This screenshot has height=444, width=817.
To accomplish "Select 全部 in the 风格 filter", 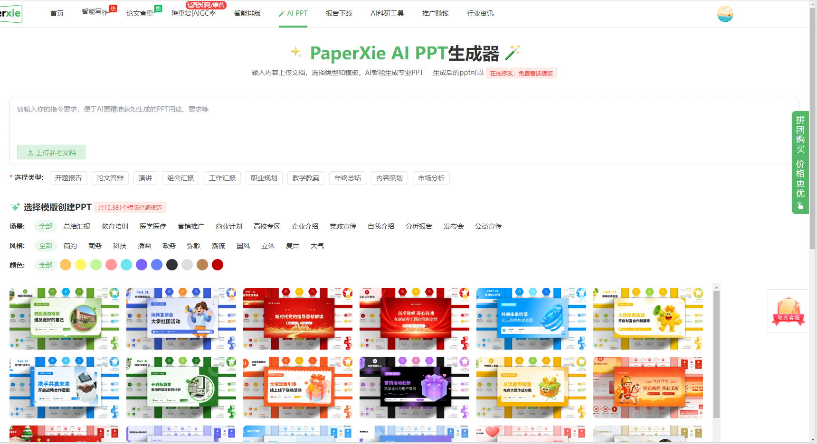I will (x=46, y=246).
